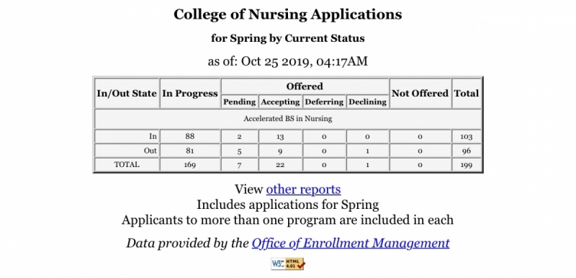Click the Offered header cell

pyautogui.click(x=305, y=86)
